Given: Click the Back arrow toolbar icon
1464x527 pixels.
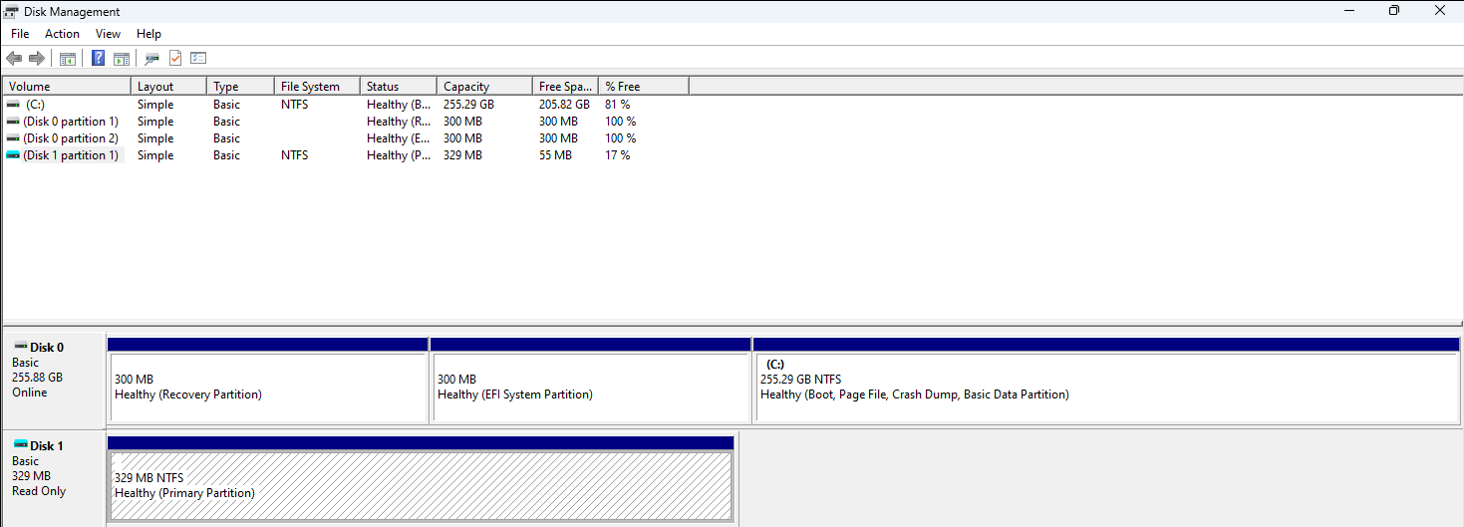Looking at the screenshot, I should (14, 59).
